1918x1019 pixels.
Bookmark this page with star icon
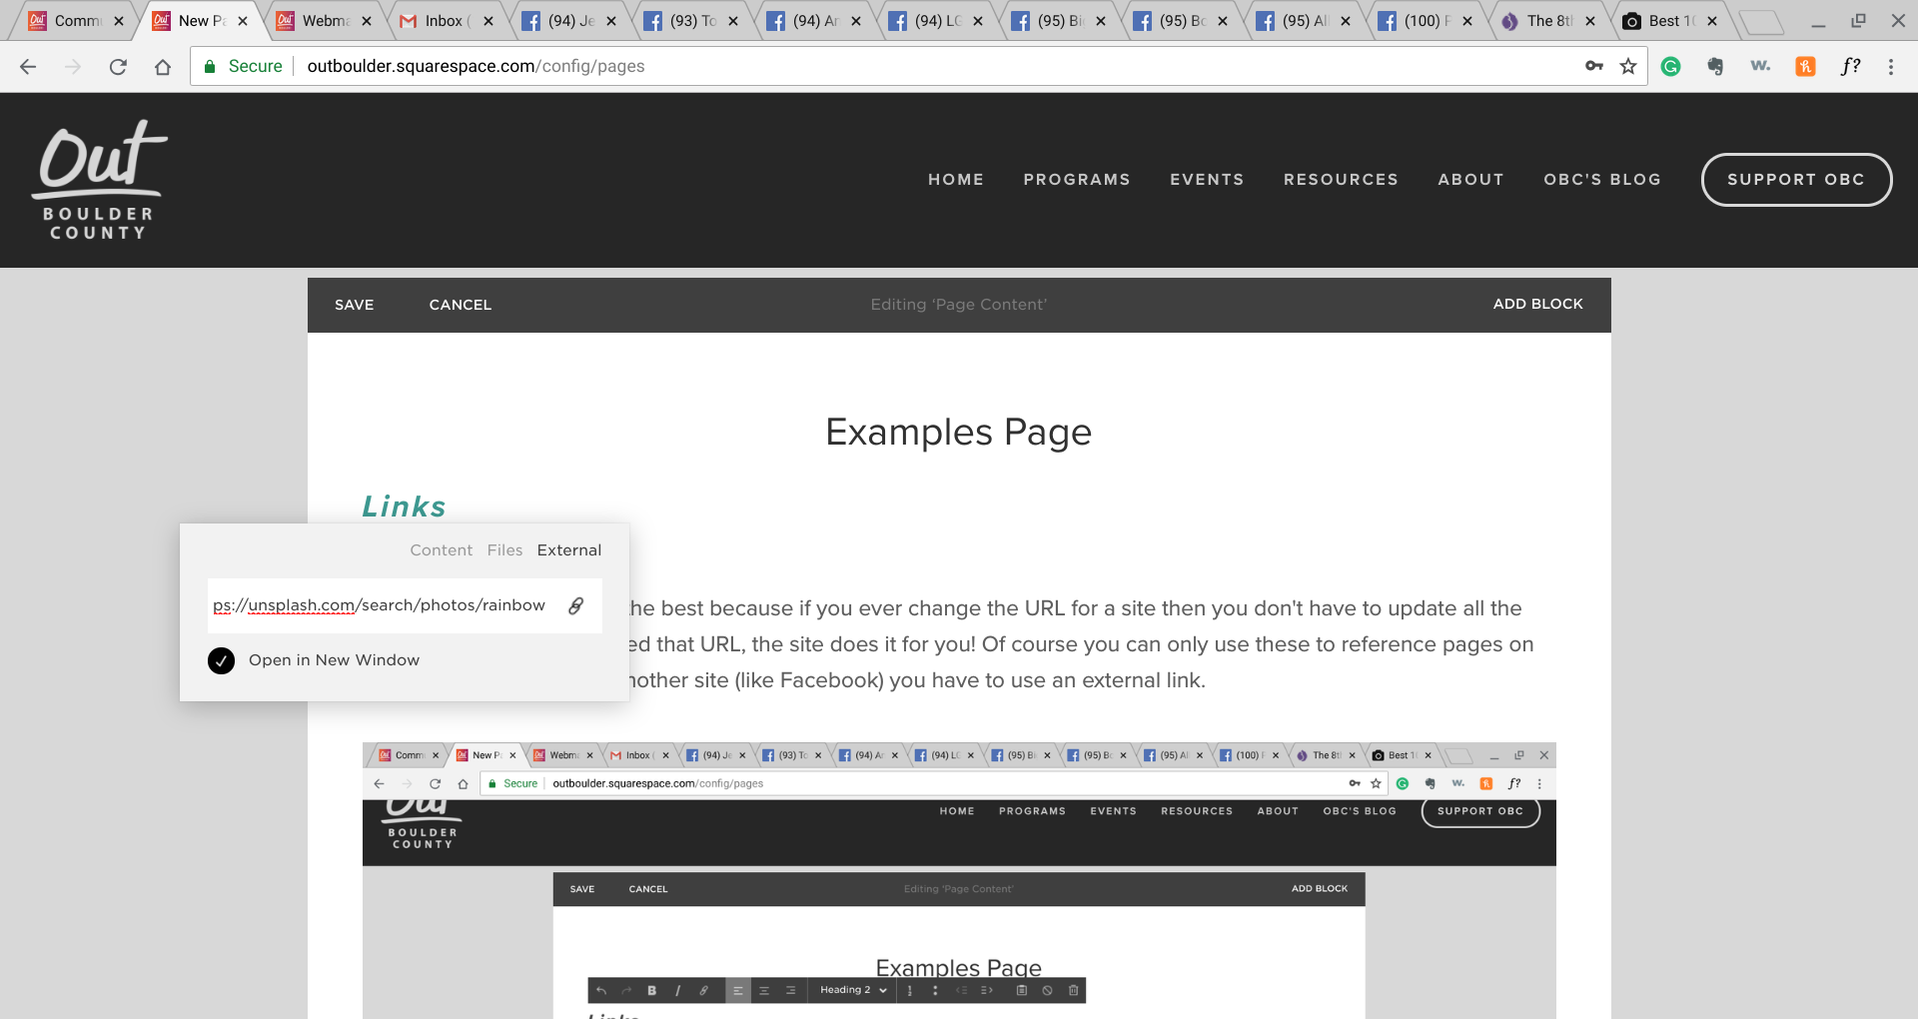coord(1628,66)
